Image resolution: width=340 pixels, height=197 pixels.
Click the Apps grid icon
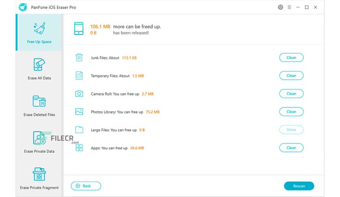click(79, 148)
